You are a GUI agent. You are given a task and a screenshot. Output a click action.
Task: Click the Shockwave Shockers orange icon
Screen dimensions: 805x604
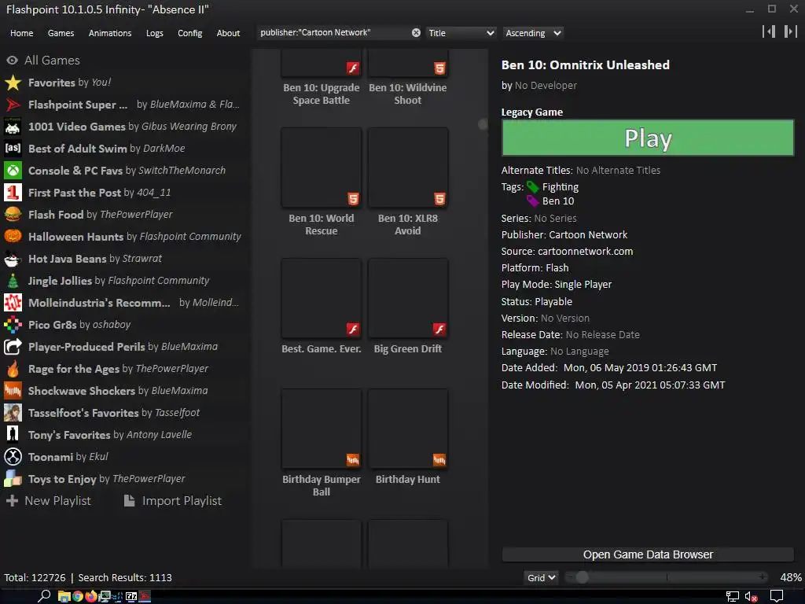pyautogui.click(x=13, y=391)
